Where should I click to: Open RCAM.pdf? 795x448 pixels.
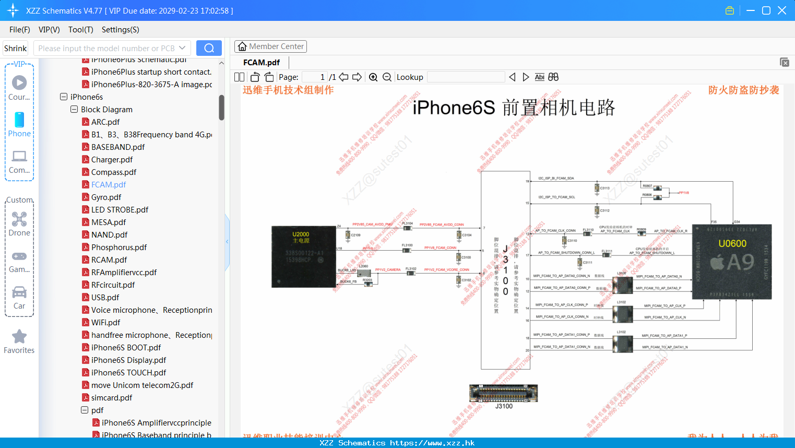click(109, 260)
